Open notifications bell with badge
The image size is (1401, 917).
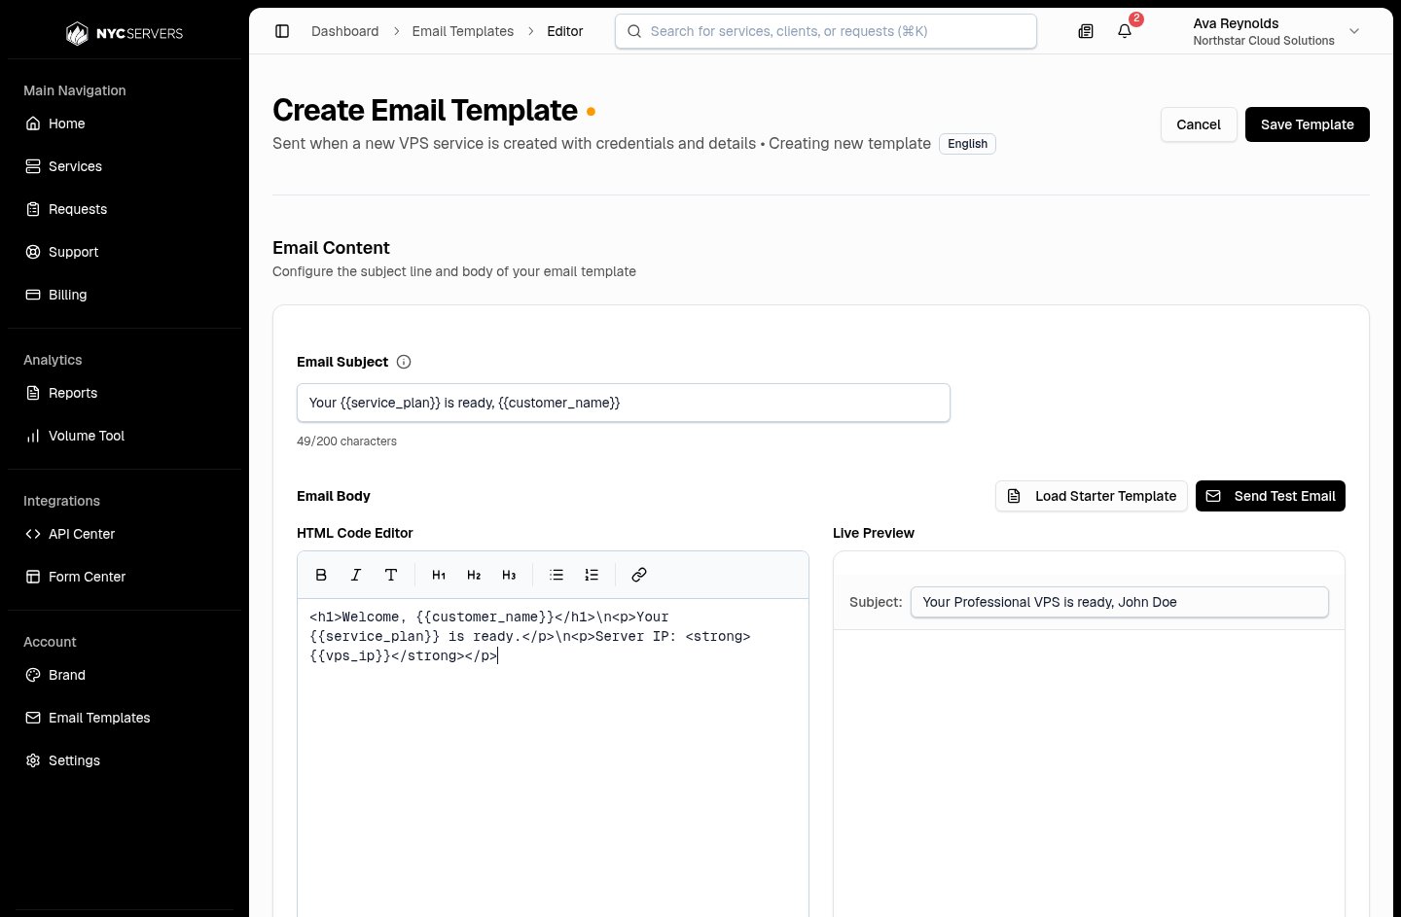pyautogui.click(x=1125, y=31)
